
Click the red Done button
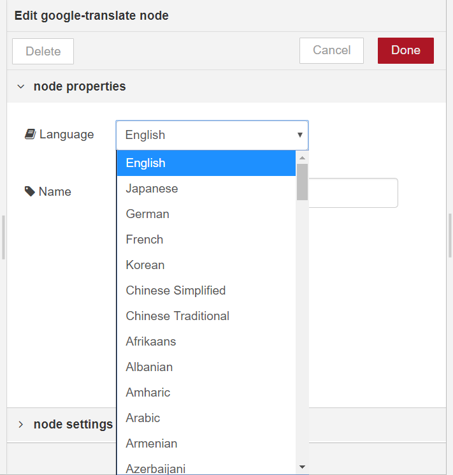(x=406, y=50)
